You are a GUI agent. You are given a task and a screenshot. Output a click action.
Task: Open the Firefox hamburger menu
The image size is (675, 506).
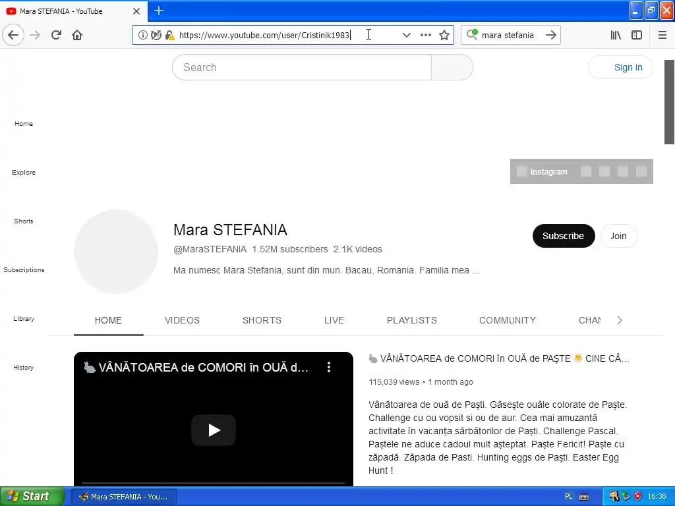tap(662, 35)
